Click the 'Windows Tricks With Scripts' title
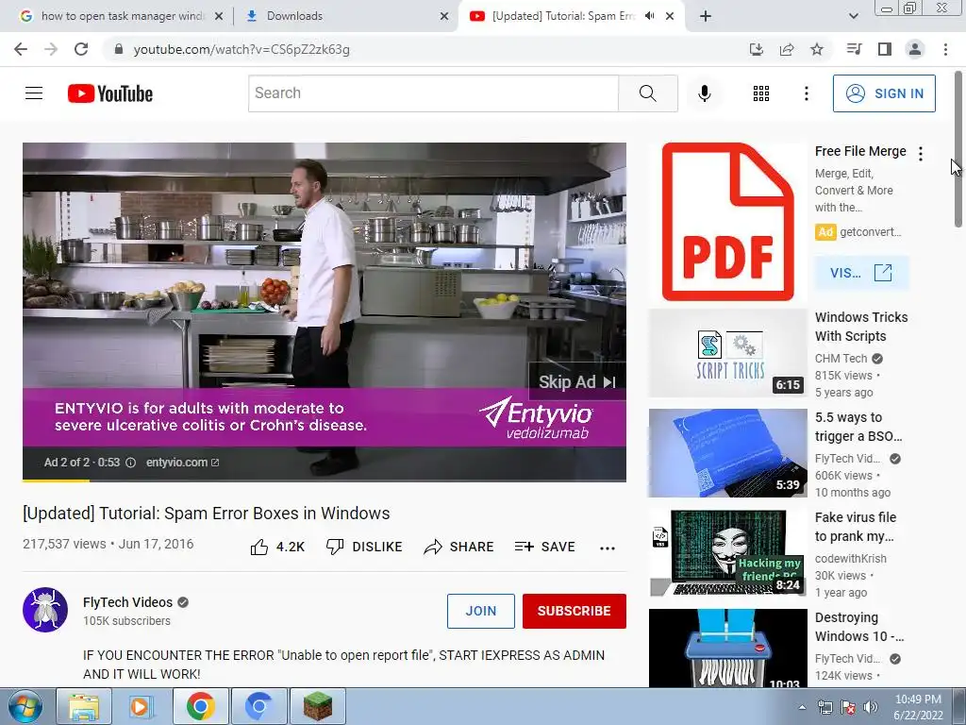The image size is (966, 725). tap(861, 327)
